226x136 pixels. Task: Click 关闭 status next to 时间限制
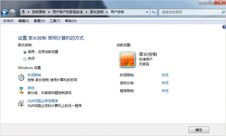[x=165, y=75]
